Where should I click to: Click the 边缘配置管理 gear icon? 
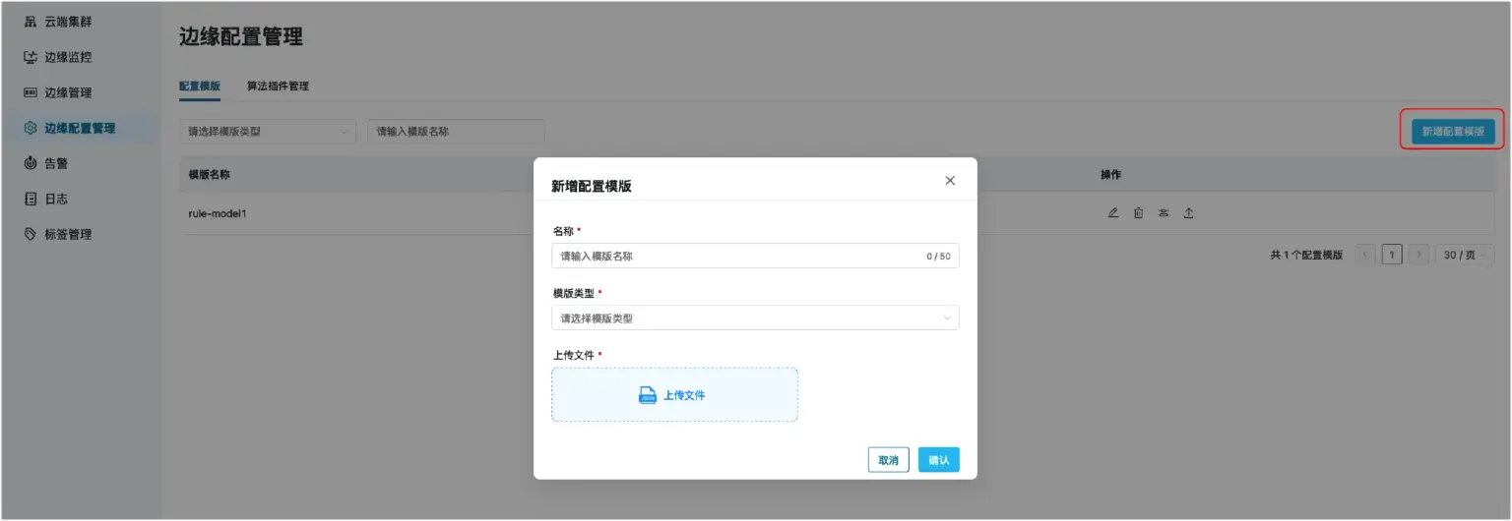[30, 128]
